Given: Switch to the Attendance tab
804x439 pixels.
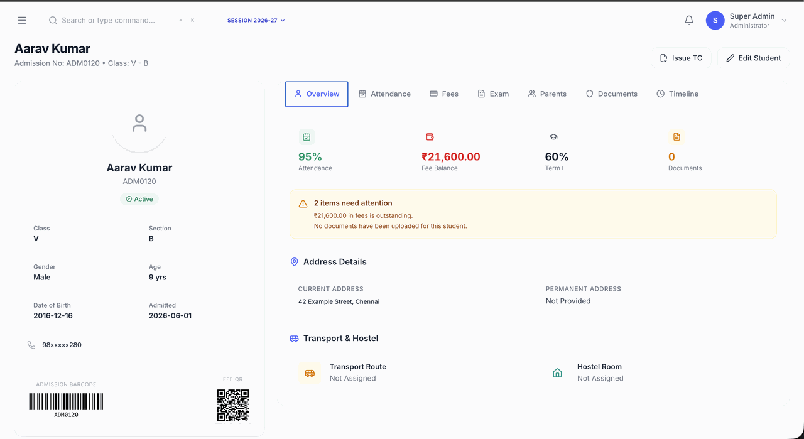Looking at the screenshot, I should [x=384, y=94].
